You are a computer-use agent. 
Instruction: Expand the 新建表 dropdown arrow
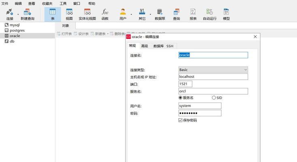pyautogui.click(x=108, y=34)
